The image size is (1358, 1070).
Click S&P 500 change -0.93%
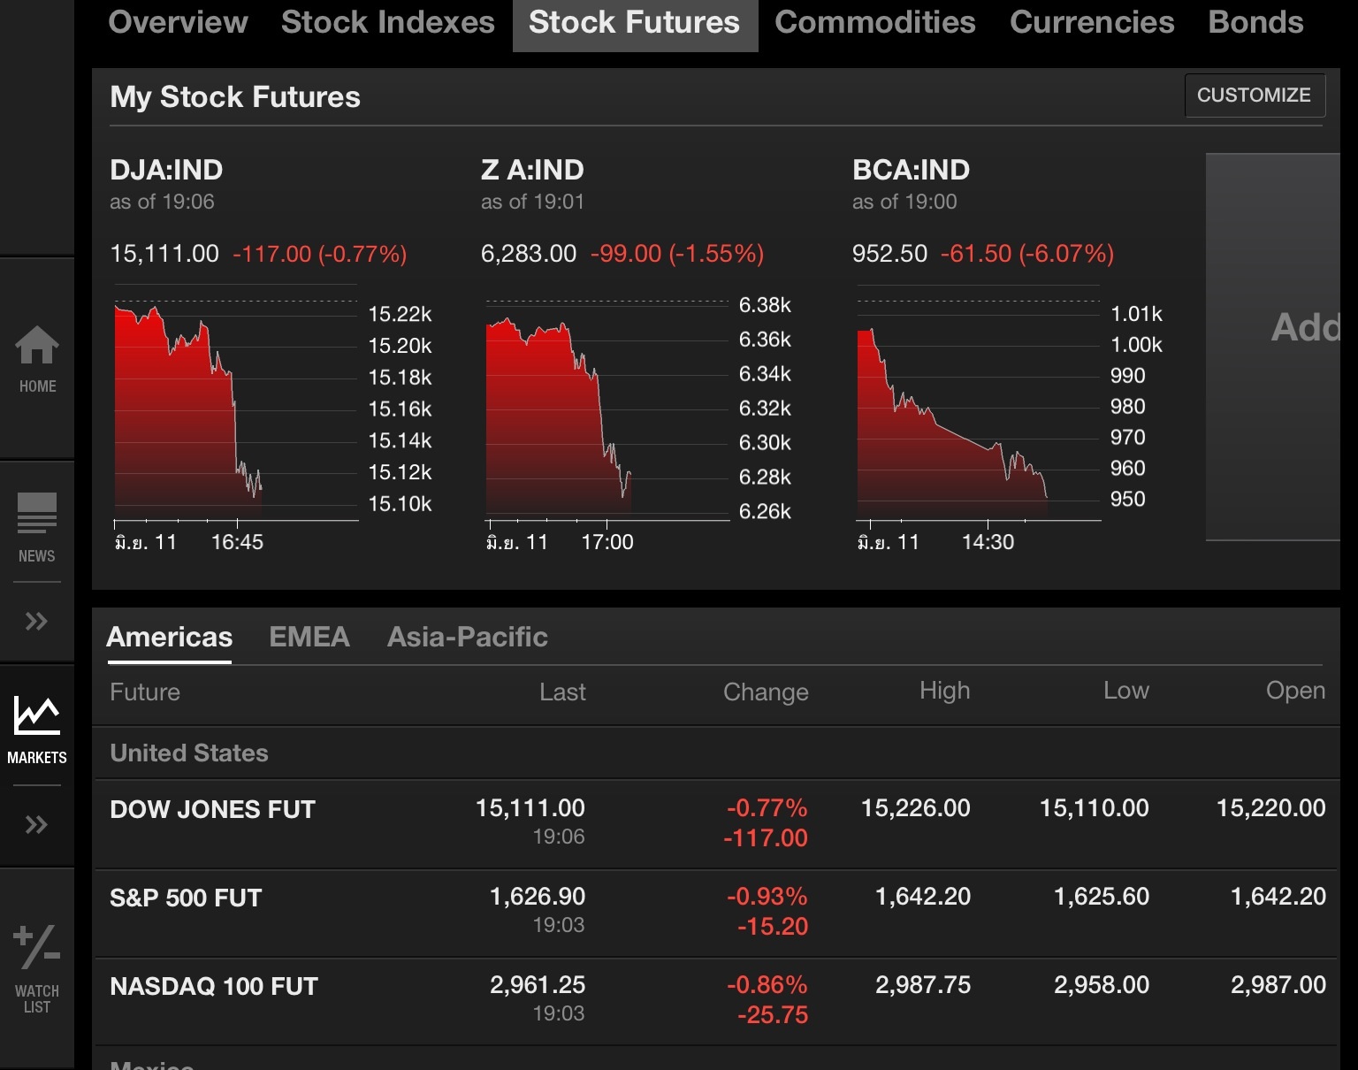767,896
